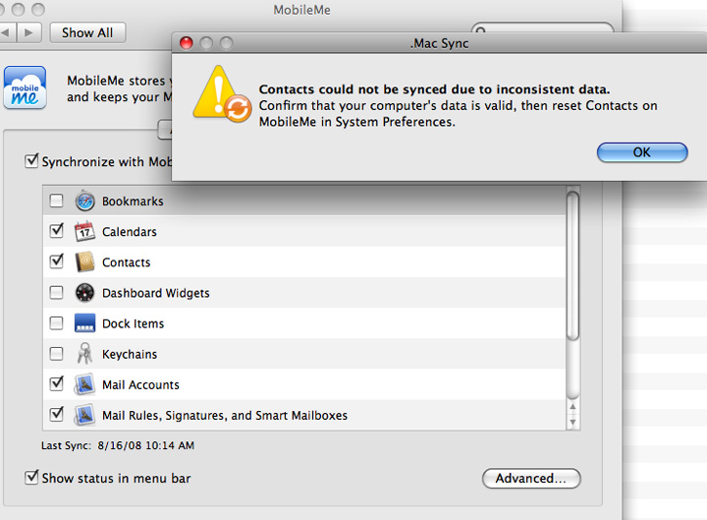Select the Dock Items row label
This screenshot has width=707, height=520.
(133, 323)
